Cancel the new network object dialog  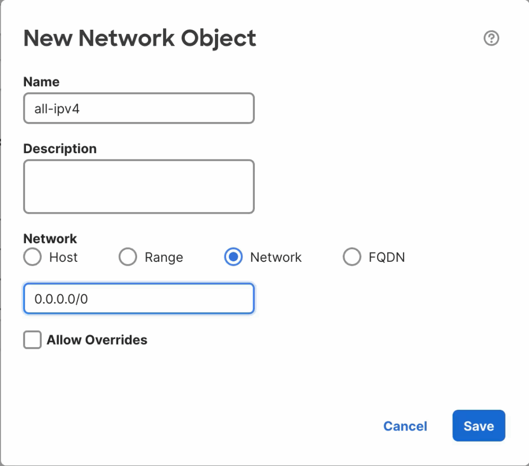[x=405, y=426]
